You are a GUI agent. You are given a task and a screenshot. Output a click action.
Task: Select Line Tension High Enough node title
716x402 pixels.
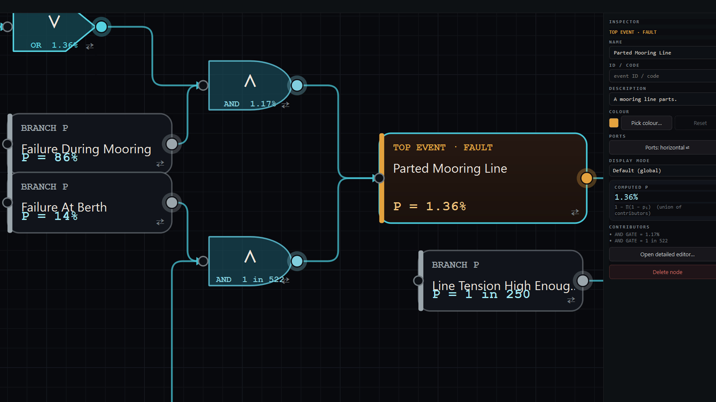click(x=503, y=286)
